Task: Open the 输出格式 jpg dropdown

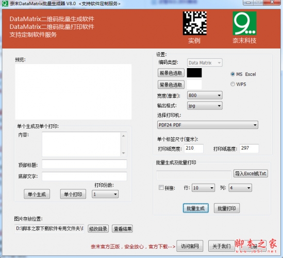Action: pos(205,105)
